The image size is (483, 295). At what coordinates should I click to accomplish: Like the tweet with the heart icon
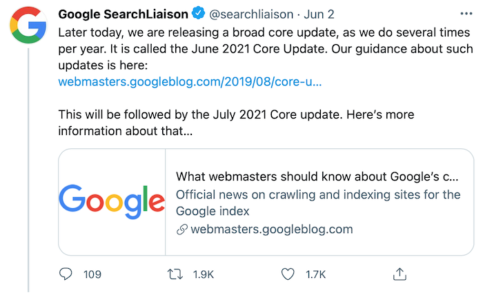pos(288,274)
